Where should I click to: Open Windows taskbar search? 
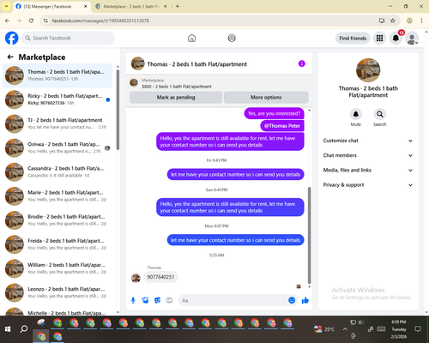coord(24,329)
